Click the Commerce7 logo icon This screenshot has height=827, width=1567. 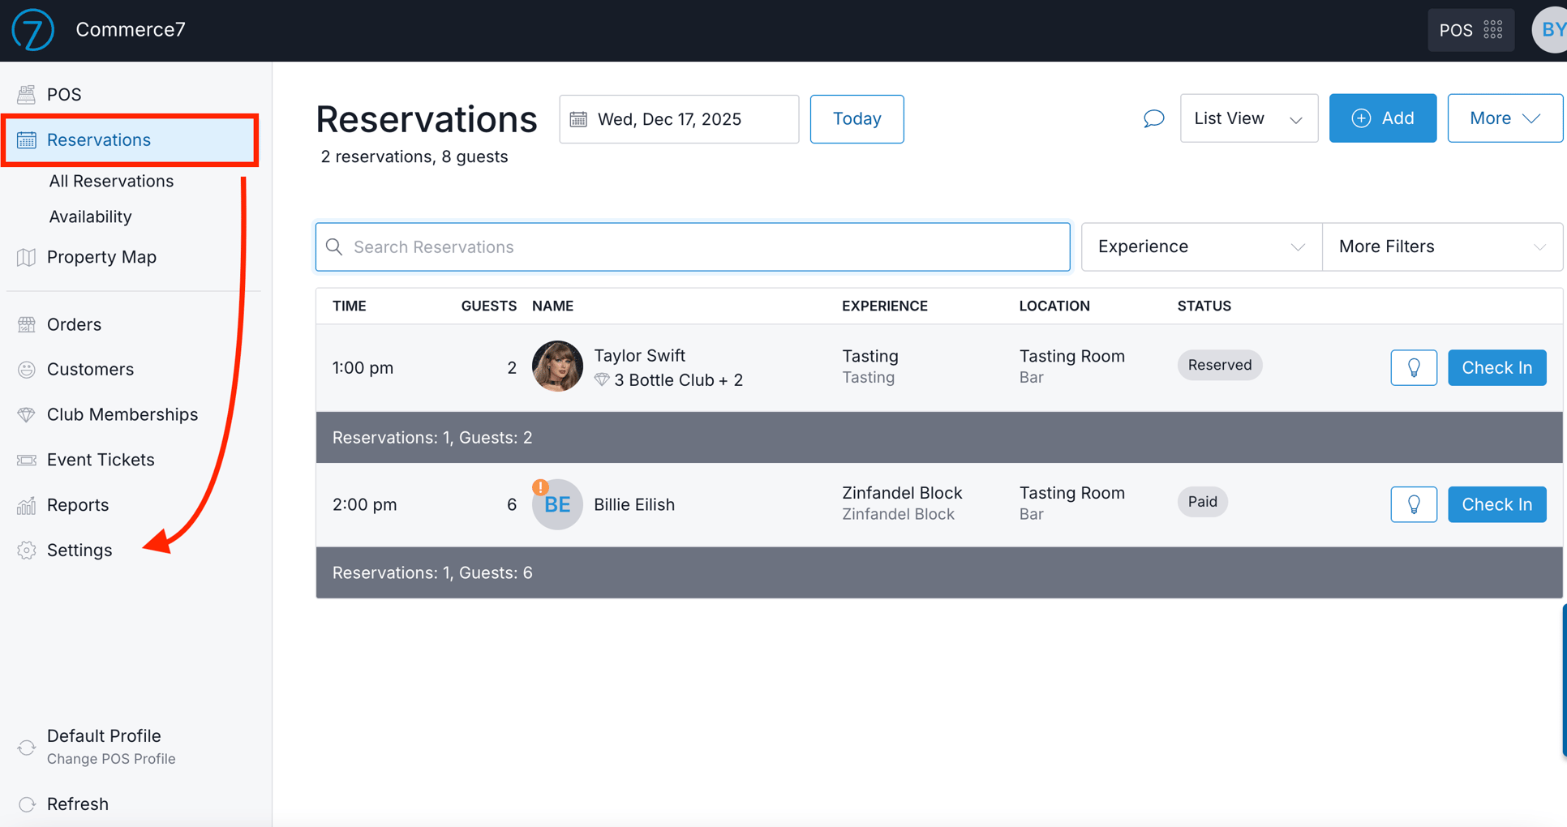(32, 30)
